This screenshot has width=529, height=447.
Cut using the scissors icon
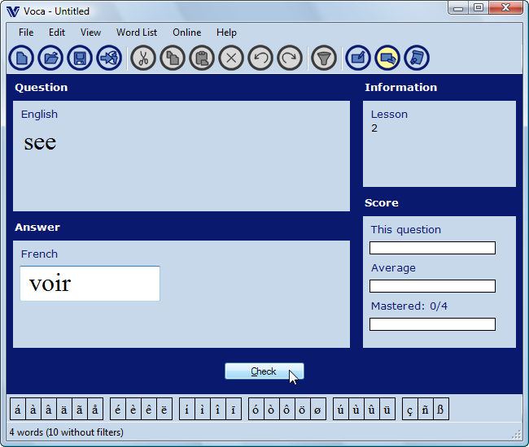(143, 58)
